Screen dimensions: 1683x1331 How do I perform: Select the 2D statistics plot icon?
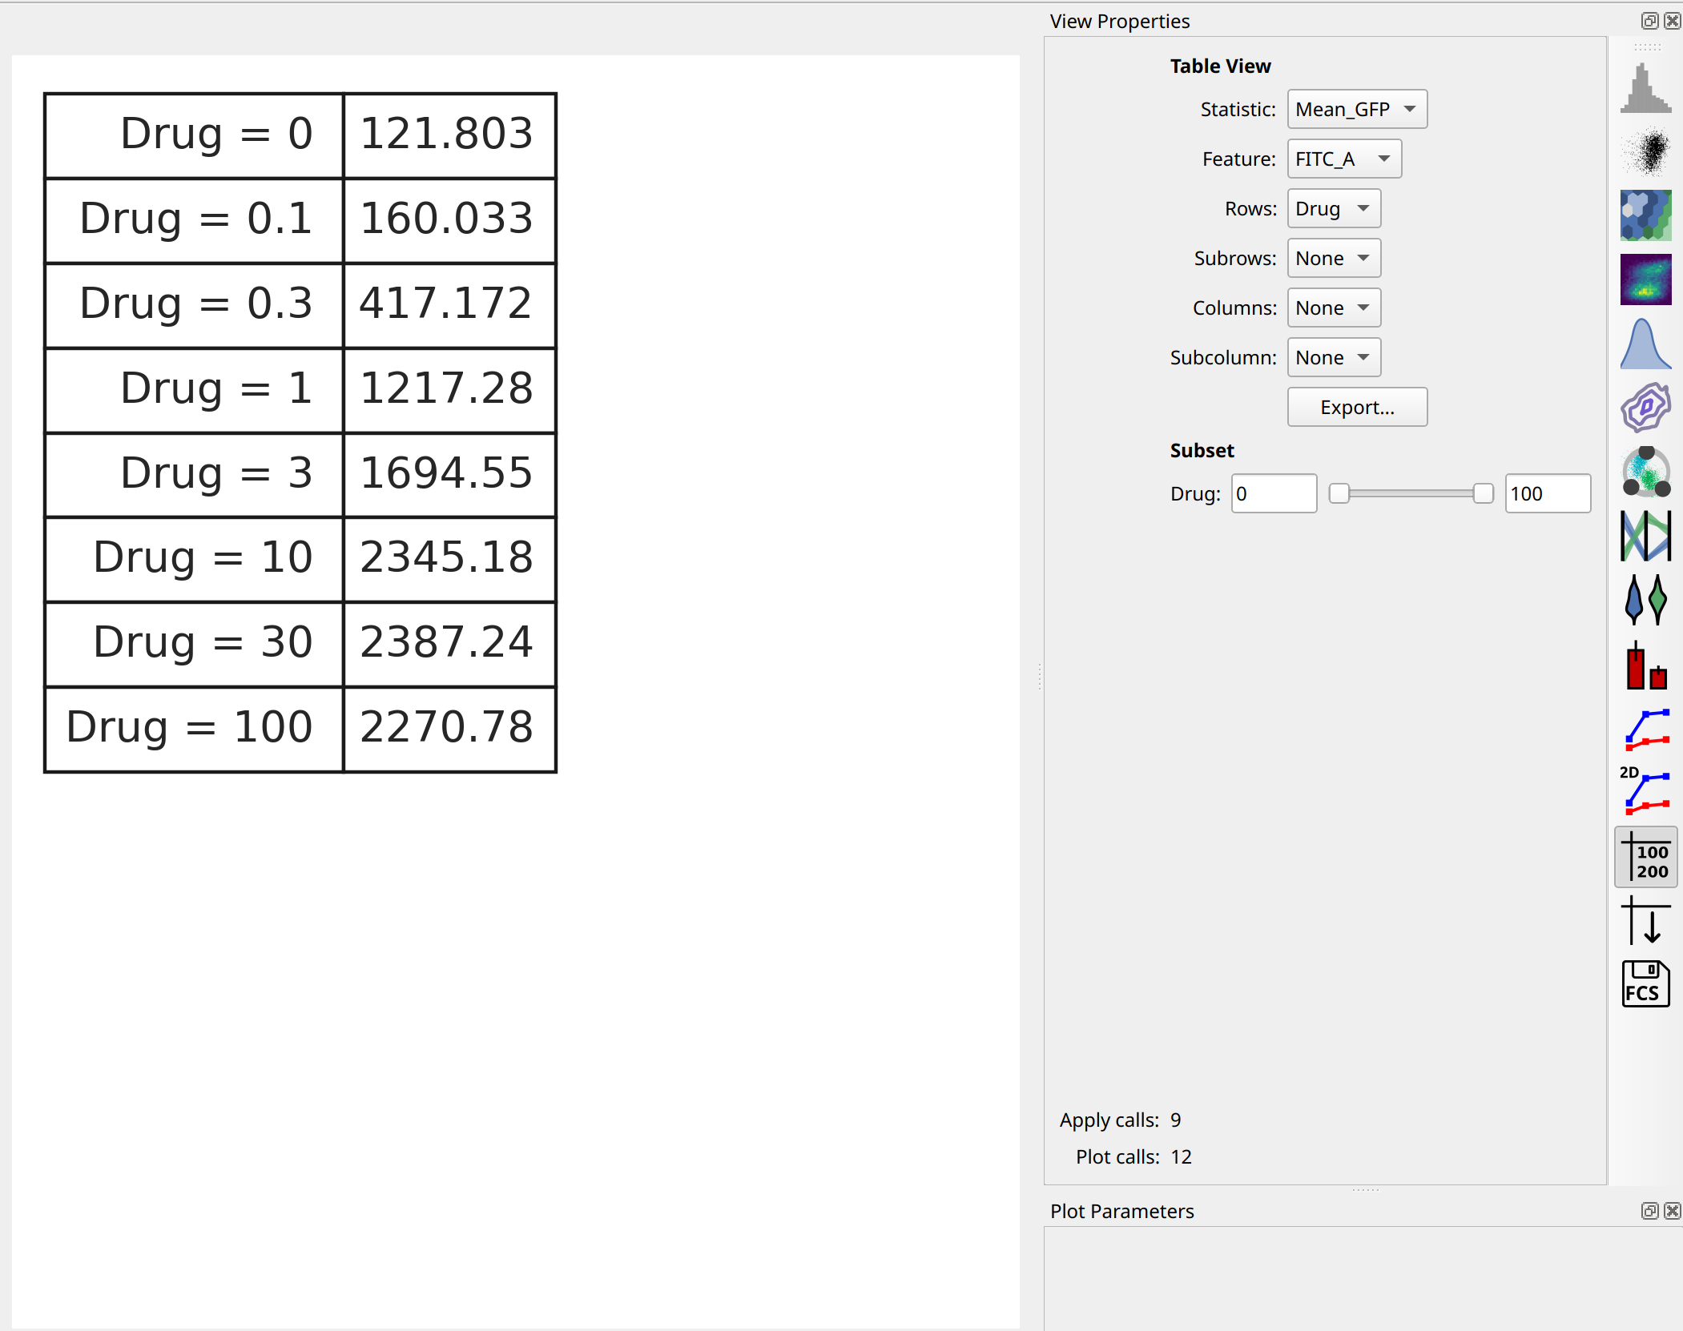1645,792
